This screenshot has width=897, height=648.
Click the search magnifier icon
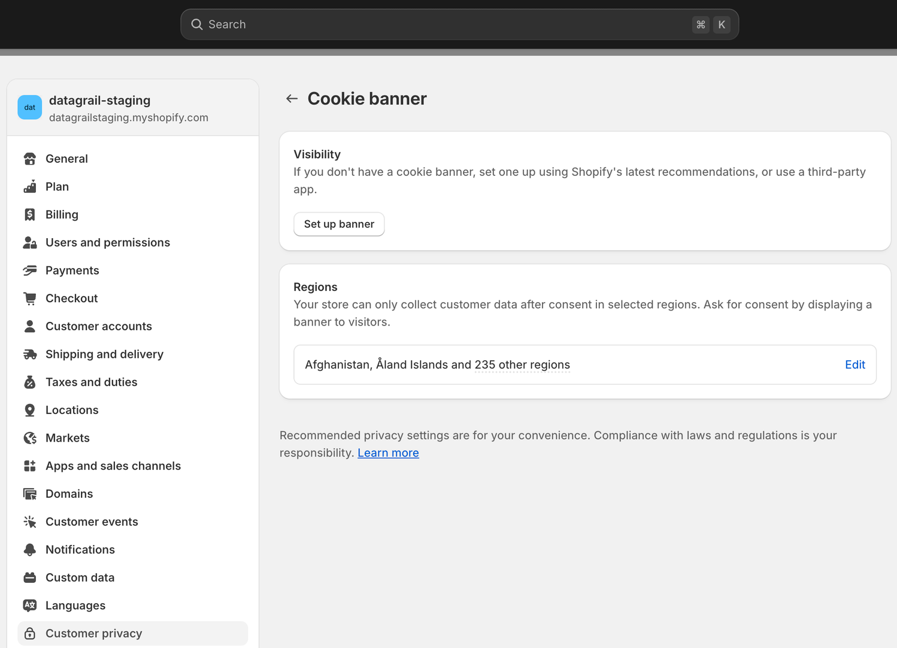[197, 25]
